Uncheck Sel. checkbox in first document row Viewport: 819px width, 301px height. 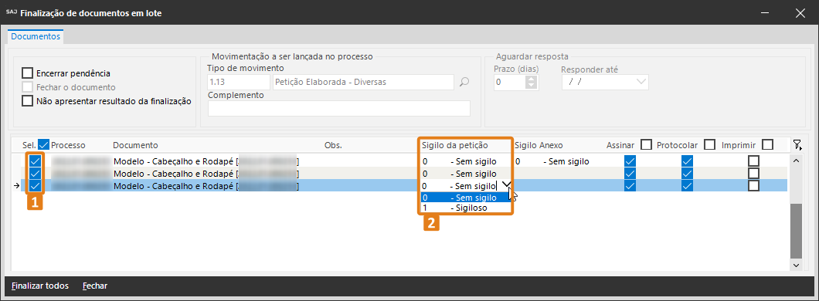(x=35, y=161)
